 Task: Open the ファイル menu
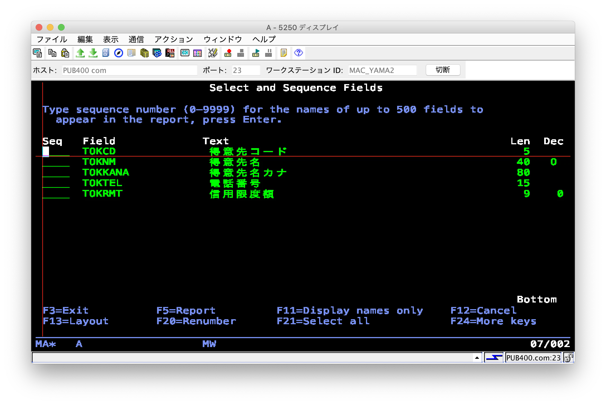[x=52, y=40]
